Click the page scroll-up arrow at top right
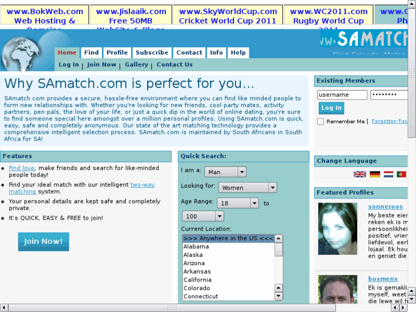This screenshot has height=312, width=416. pyautogui.click(x=412, y=3)
